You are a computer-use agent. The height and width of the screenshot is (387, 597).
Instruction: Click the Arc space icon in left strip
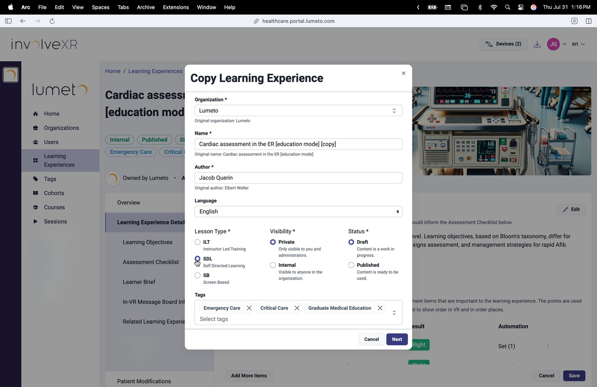(x=10, y=75)
